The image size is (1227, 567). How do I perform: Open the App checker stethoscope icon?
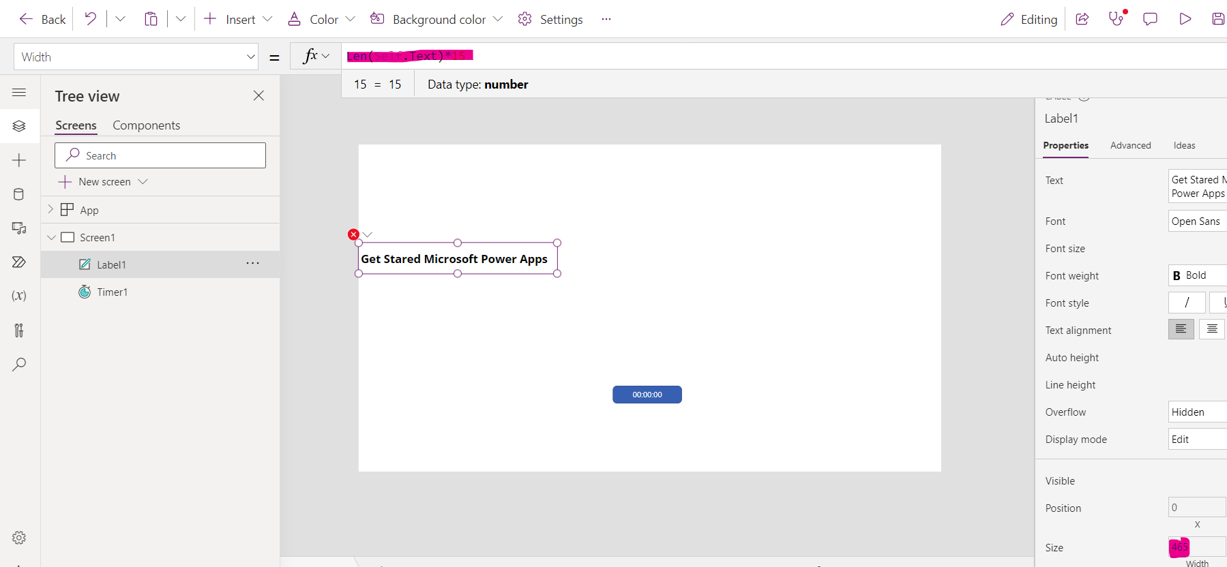coord(1117,18)
